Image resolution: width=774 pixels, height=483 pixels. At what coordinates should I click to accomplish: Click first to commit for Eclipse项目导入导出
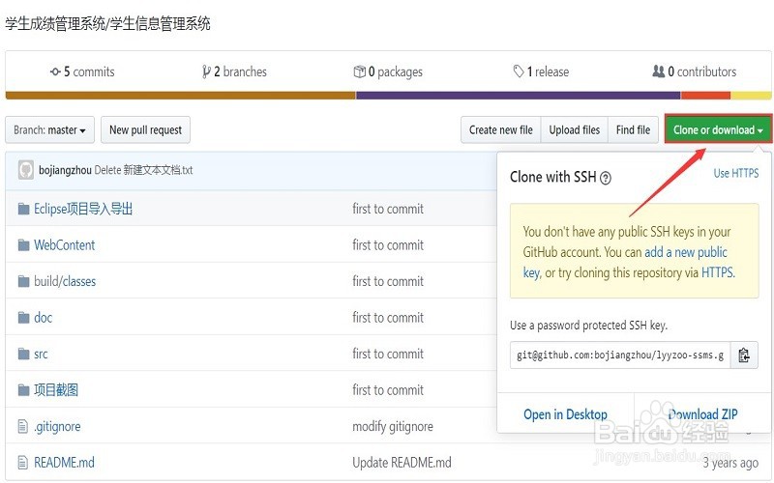click(x=388, y=209)
